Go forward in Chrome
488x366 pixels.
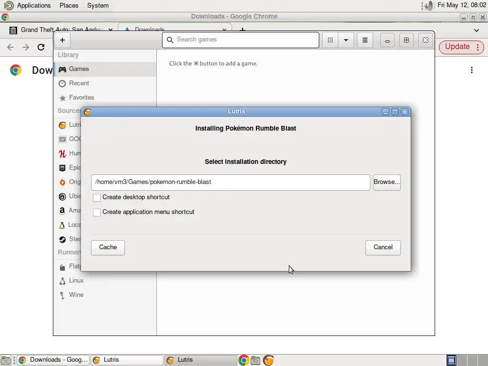click(26, 47)
